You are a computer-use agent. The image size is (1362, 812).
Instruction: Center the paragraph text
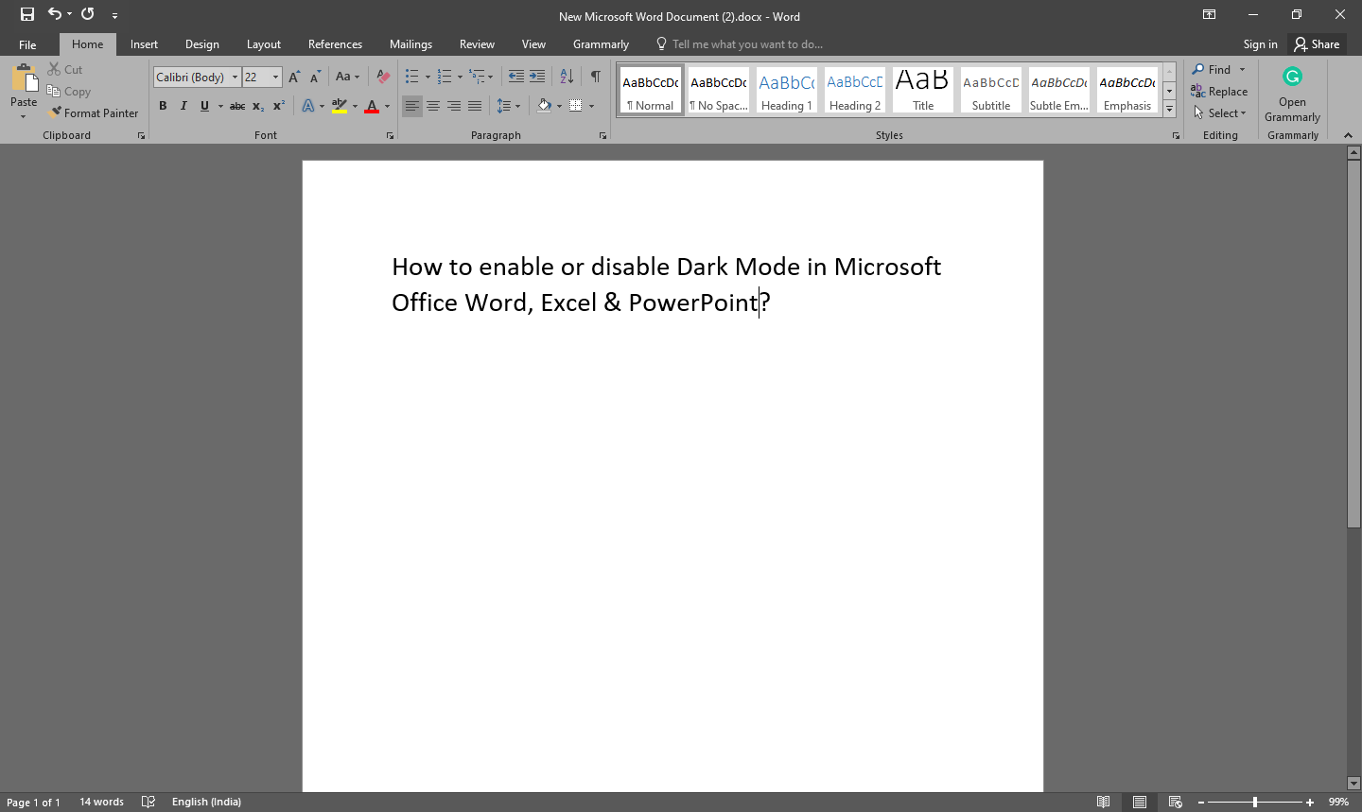(x=433, y=106)
